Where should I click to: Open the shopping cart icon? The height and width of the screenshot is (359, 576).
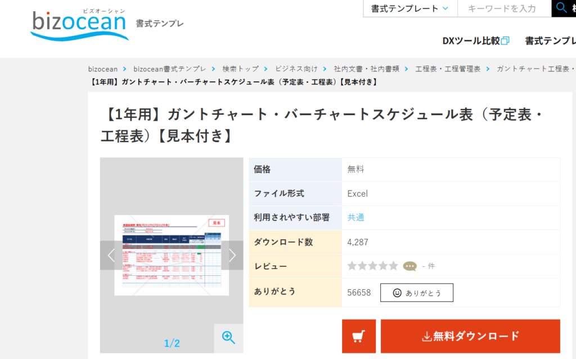360,335
